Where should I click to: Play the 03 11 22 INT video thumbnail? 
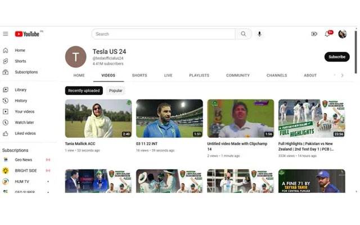[169, 119]
